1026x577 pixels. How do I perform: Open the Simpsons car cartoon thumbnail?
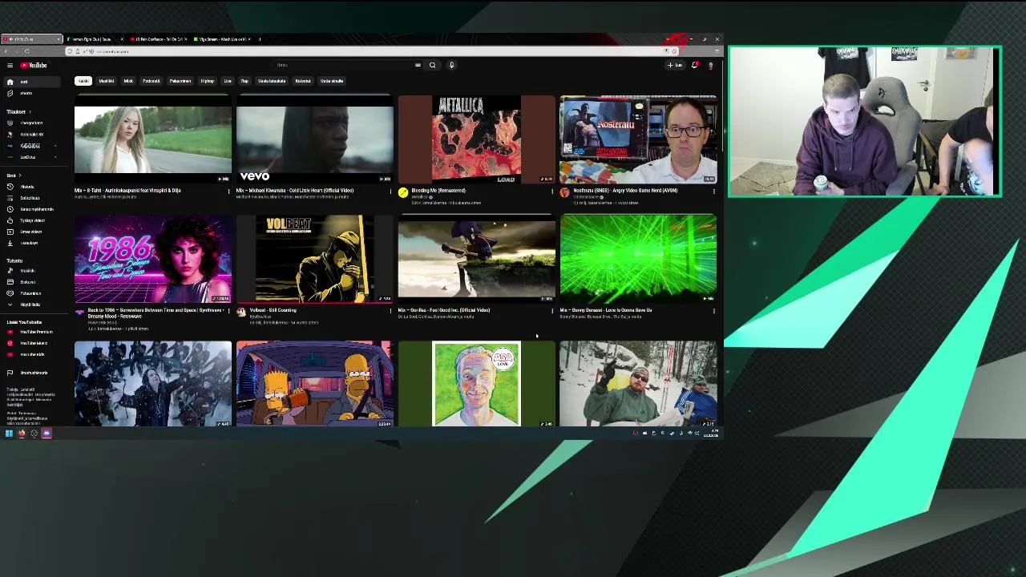tap(315, 384)
